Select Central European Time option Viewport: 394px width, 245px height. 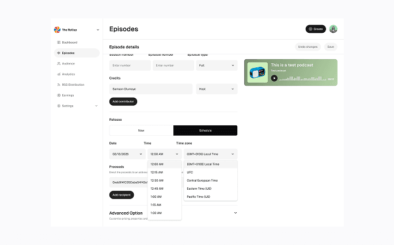pyautogui.click(x=211, y=181)
